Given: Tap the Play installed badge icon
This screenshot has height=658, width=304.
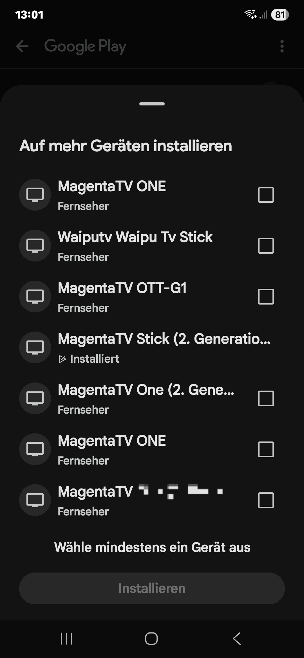Looking at the screenshot, I should coord(62,359).
